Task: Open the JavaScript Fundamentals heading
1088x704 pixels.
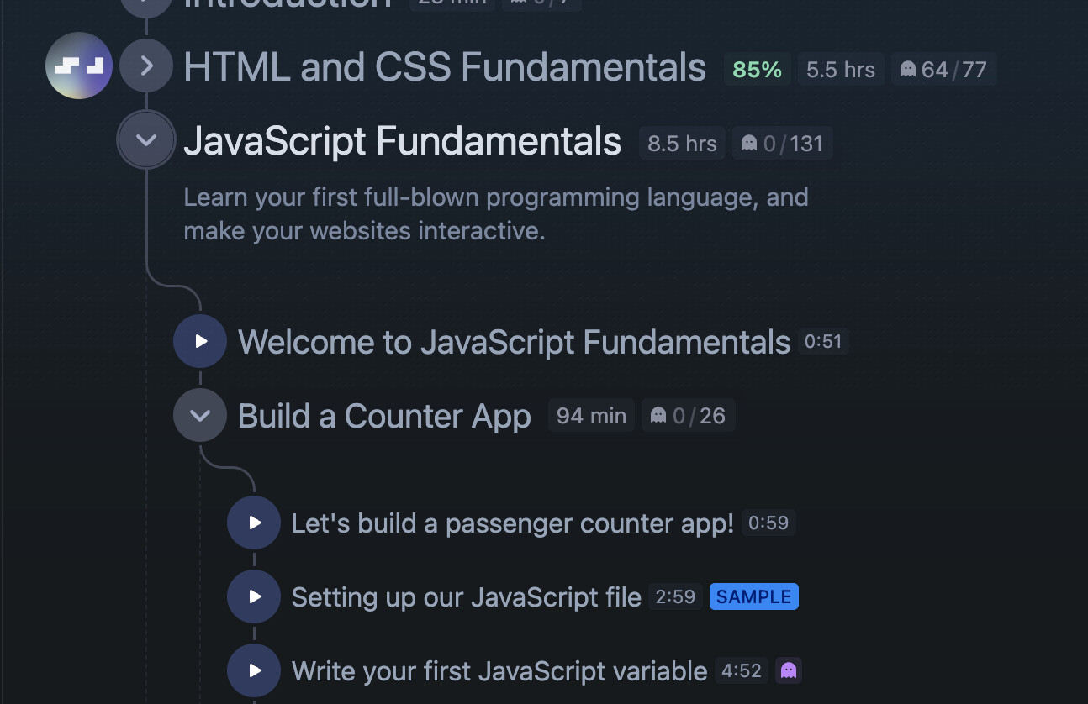Action: [x=402, y=141]
